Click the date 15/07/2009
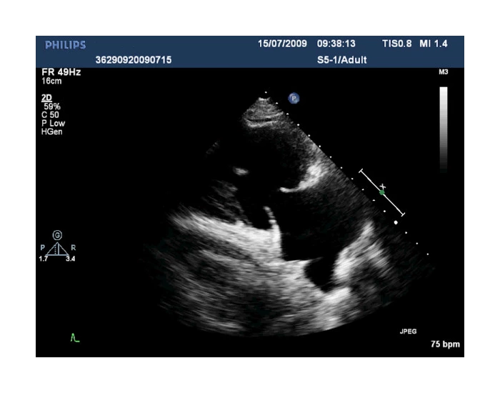The height and width of the screenshot is (393, 500). pyautogui.click(x=282, y=44)
